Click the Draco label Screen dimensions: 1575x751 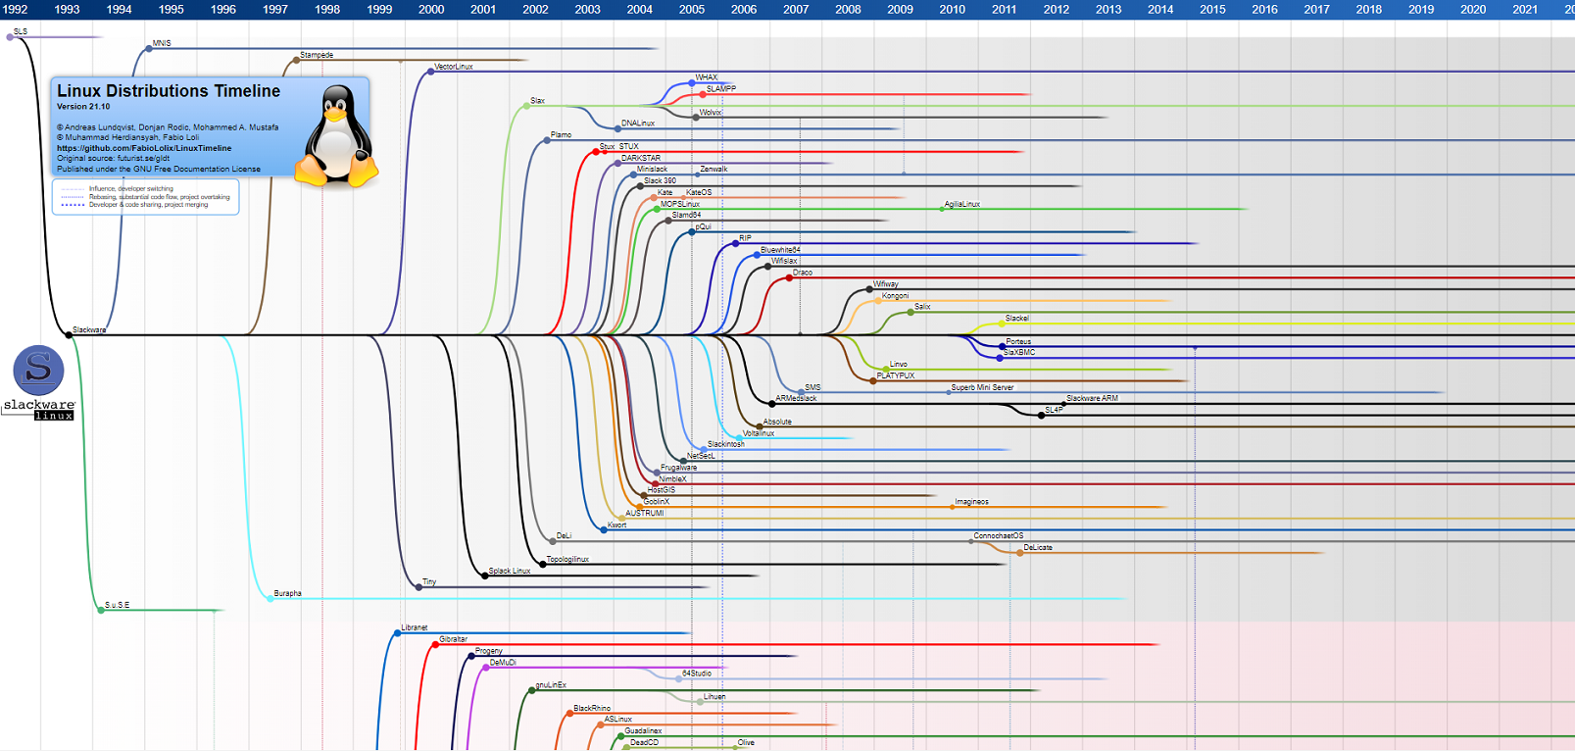point(803,273)
